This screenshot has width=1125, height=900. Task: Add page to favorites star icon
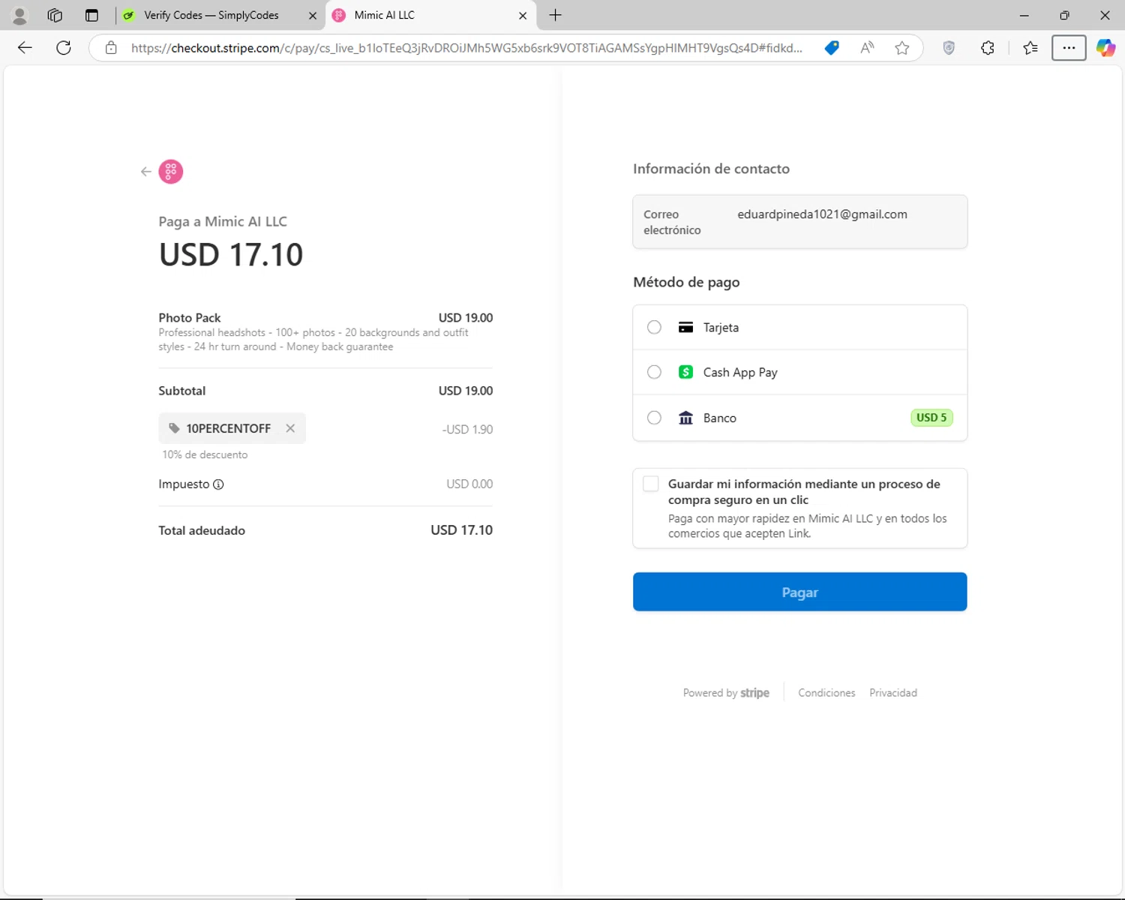click(x=902, y=48)
